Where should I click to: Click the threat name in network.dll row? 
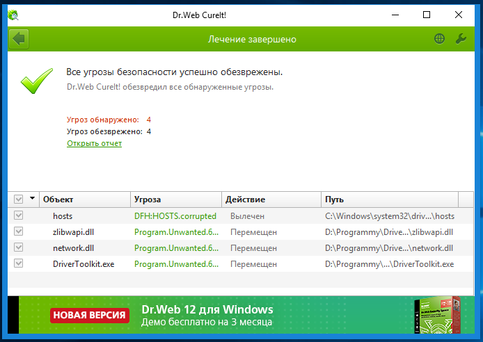[176, 248]
